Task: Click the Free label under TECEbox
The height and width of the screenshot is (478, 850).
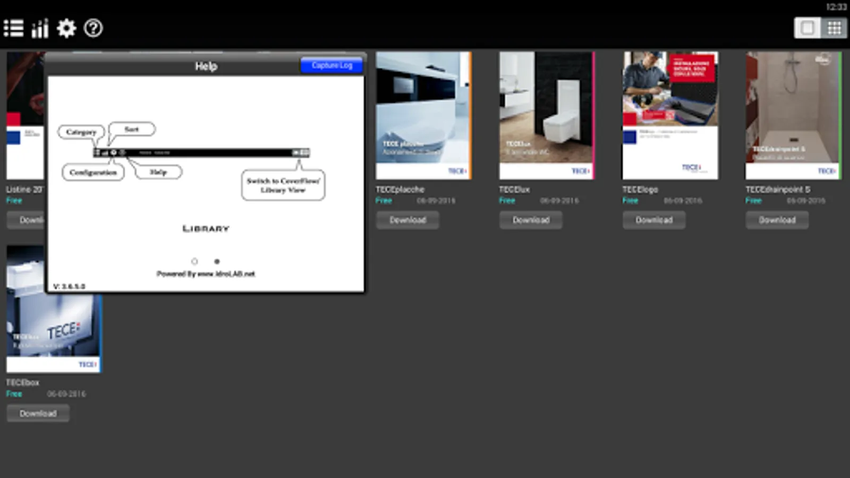Action: 14,394
